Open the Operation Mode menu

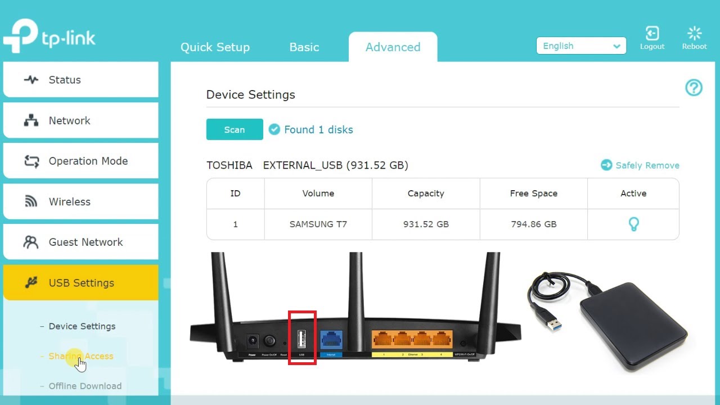point(80,161)
